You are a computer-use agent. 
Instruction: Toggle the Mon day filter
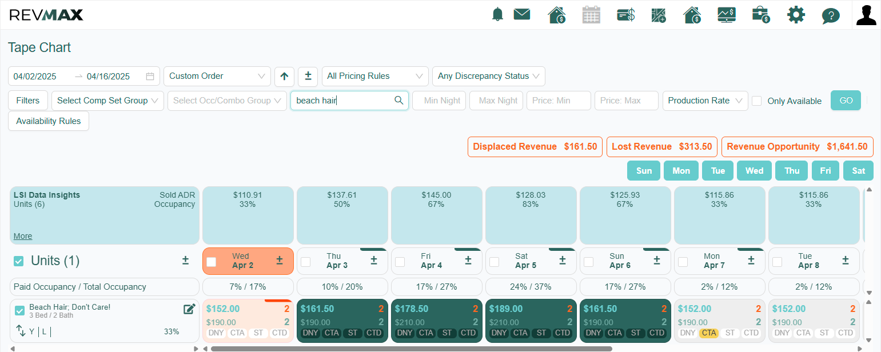click(x=681, y=171)
